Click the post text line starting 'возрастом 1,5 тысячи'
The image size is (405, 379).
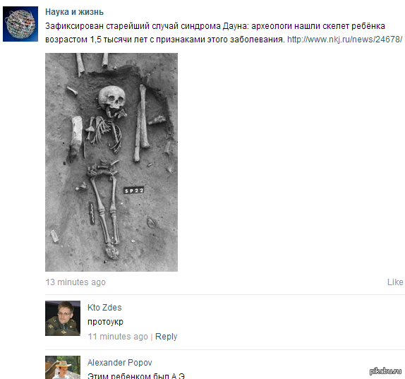[165, 40]
